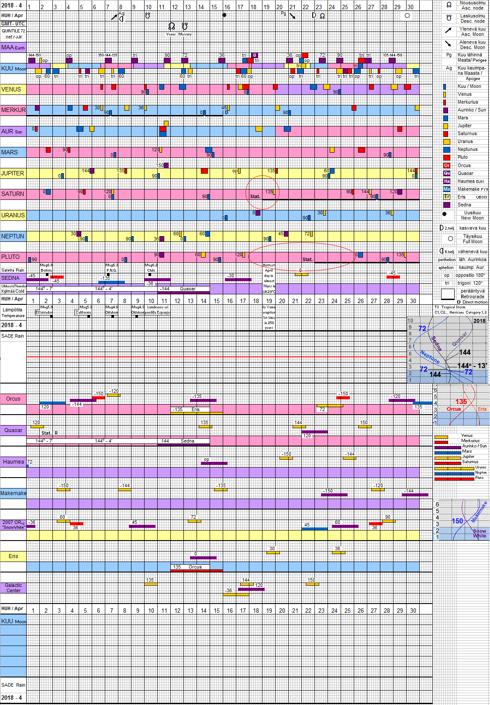The width and height of the screenshot is (490, 705).
Task: Click the Galactic Center row label
Action: pyautogui.click(x=13, y=588)
